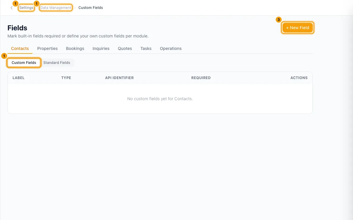The height and width of the screenshot is (220, 353).
Task: Open the Properties module tab
Action: pyautogui.click(x=47, y=48)
